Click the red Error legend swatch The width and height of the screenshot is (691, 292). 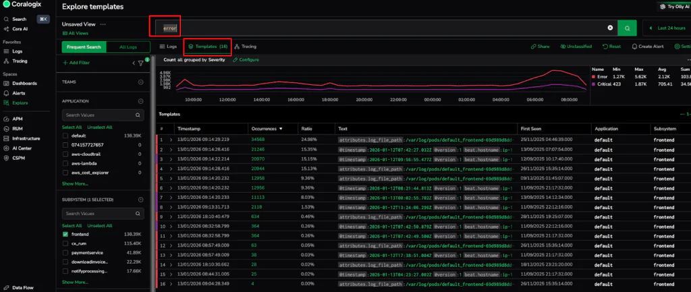(594, 77)
